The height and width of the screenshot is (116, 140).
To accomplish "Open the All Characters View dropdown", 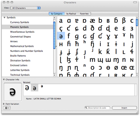I will 25,8.
